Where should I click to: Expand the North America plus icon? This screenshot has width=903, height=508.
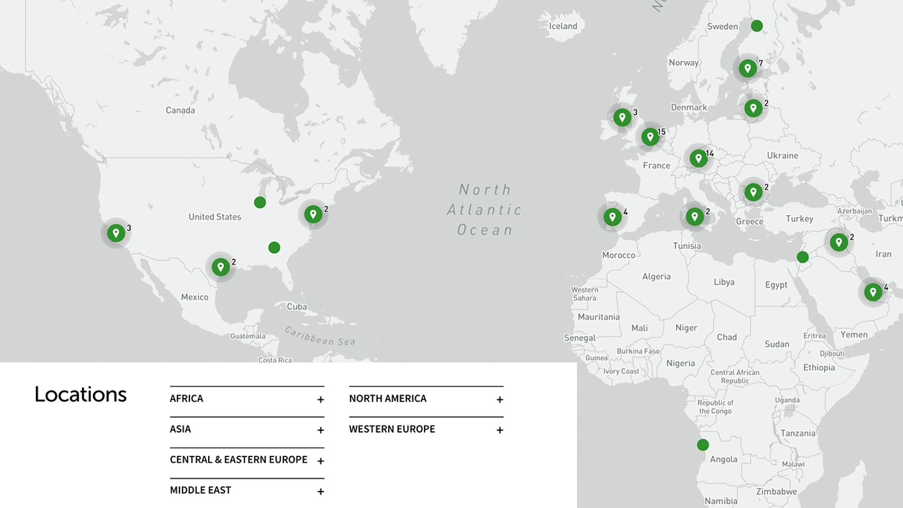[500, 399]
